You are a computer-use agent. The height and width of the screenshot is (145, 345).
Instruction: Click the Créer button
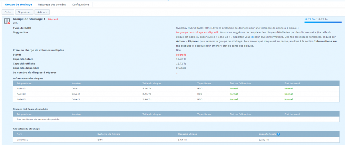tap(8, 12)
